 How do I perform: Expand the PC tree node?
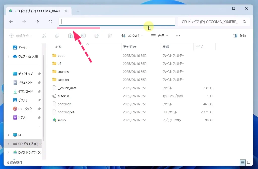pyautogui.click(x=8, y=135)
